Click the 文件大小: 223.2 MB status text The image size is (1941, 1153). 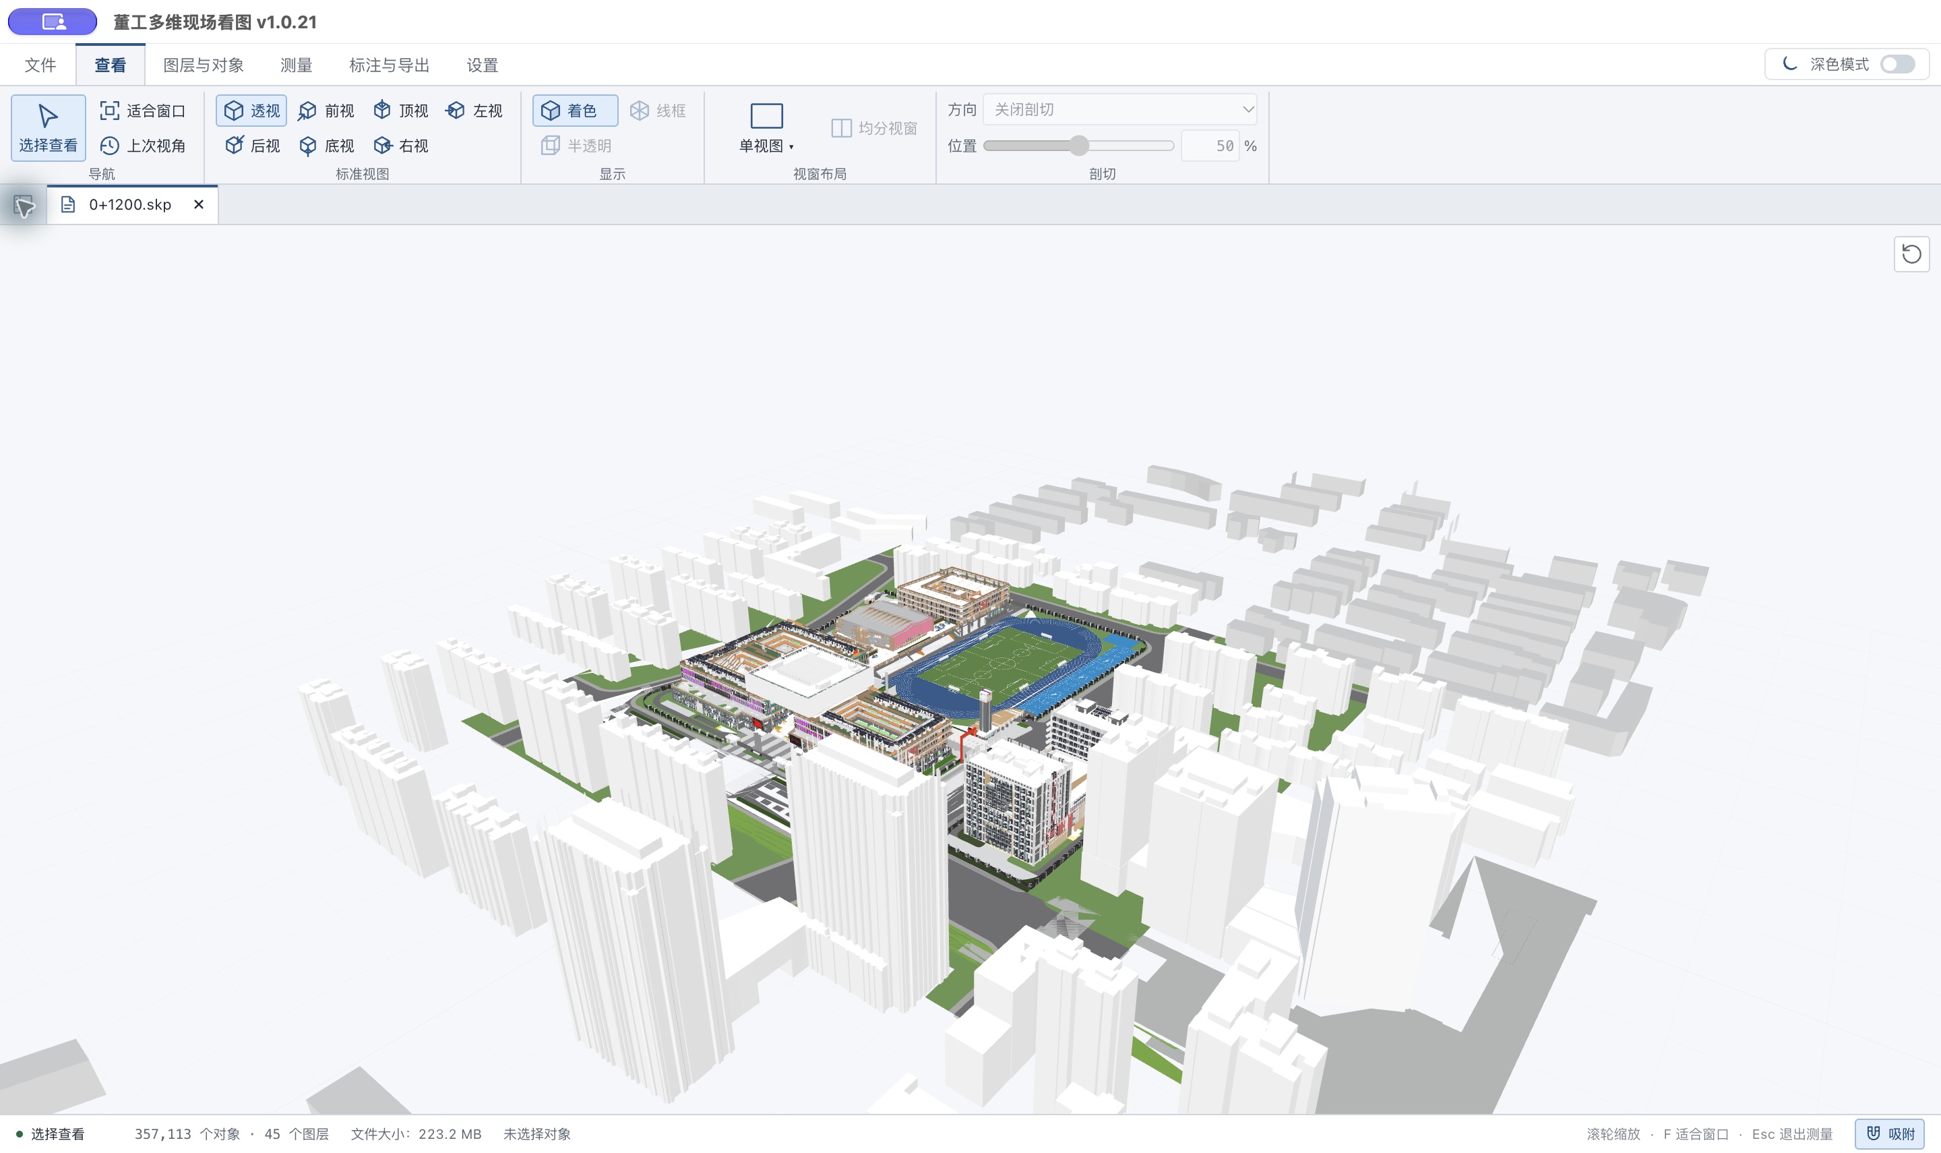[x=416, y=1133]
